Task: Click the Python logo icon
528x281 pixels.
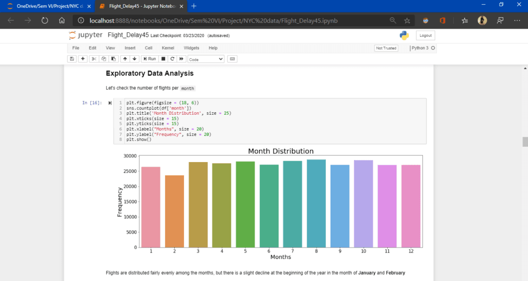Action: pyautogui.click(x=404, y=36)
